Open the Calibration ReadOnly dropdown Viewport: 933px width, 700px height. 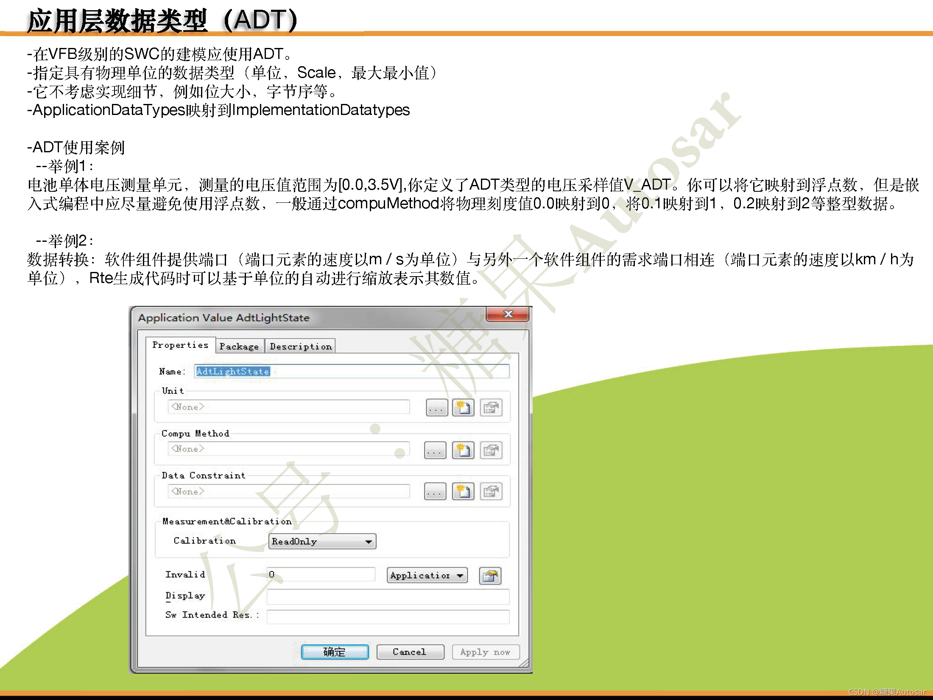click(322, 541)
